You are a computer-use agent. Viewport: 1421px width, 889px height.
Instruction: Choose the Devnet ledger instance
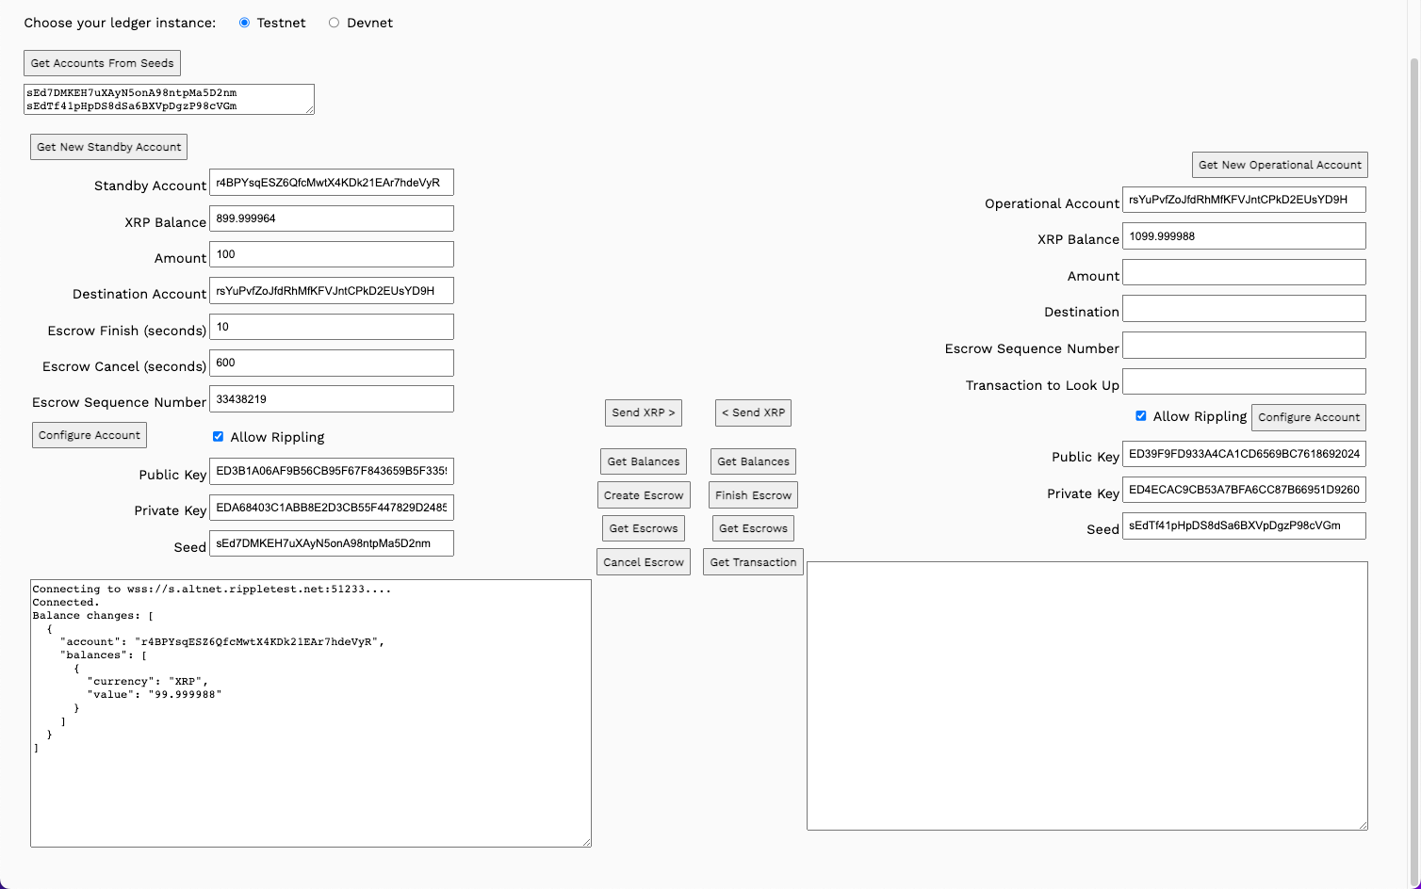tap(334, 23)
